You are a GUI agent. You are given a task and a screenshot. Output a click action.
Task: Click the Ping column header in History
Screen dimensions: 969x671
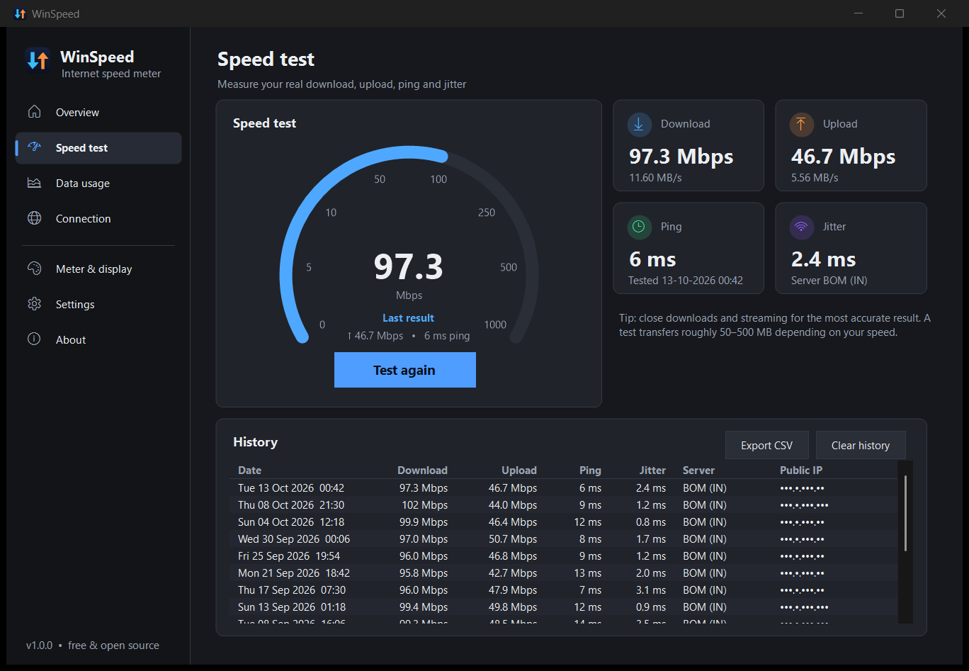[590, 470]
